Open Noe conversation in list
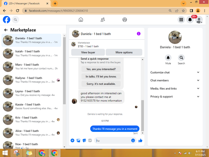 (x=31, y=144)
